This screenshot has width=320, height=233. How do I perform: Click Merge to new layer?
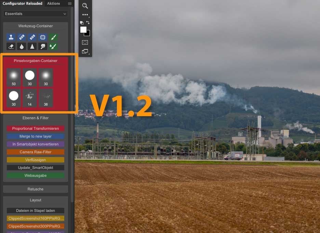tap(36, 136)
